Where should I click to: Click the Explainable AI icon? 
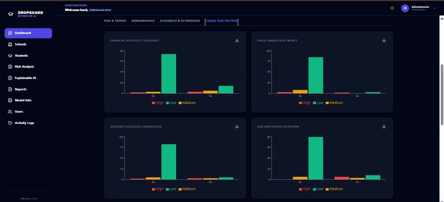(x=10, y=78)
